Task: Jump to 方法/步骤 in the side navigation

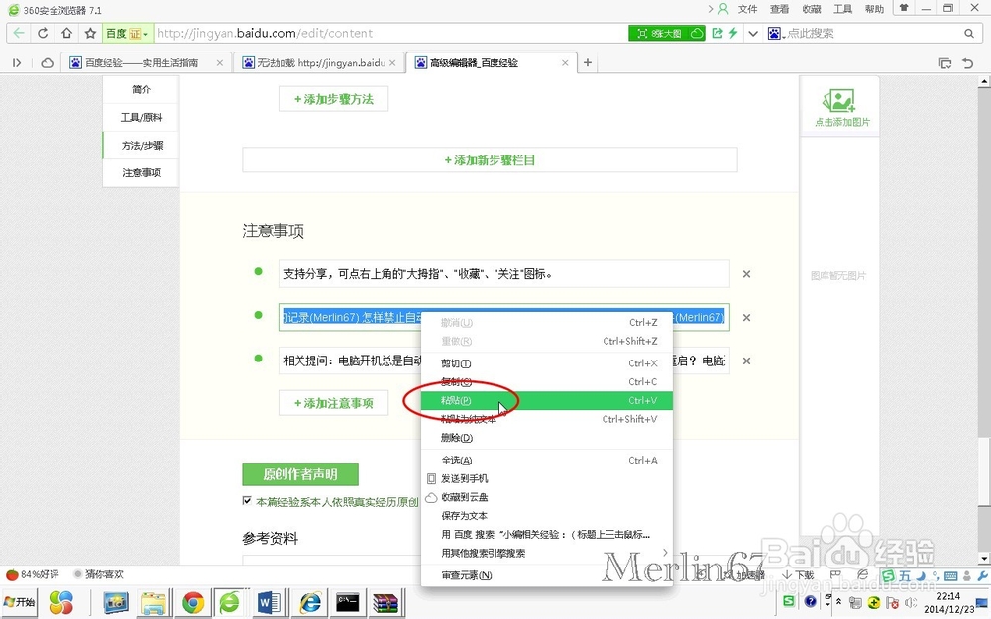Action: click(x=141, y=146)
